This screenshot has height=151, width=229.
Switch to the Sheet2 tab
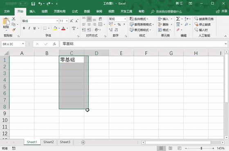click(x=49, y=142)
